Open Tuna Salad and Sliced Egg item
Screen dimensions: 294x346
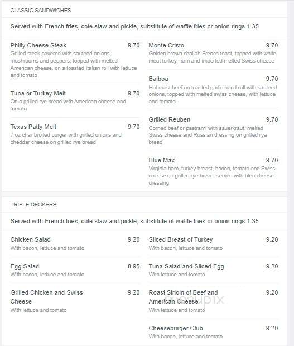186,266
